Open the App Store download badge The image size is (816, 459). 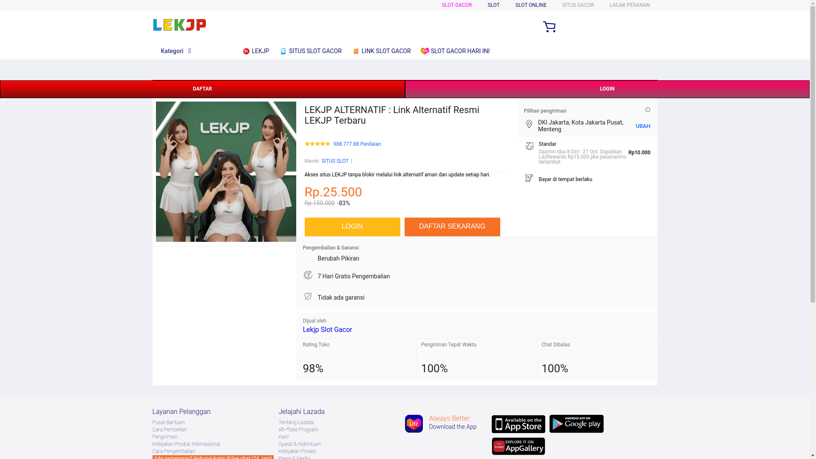[518, 424]
